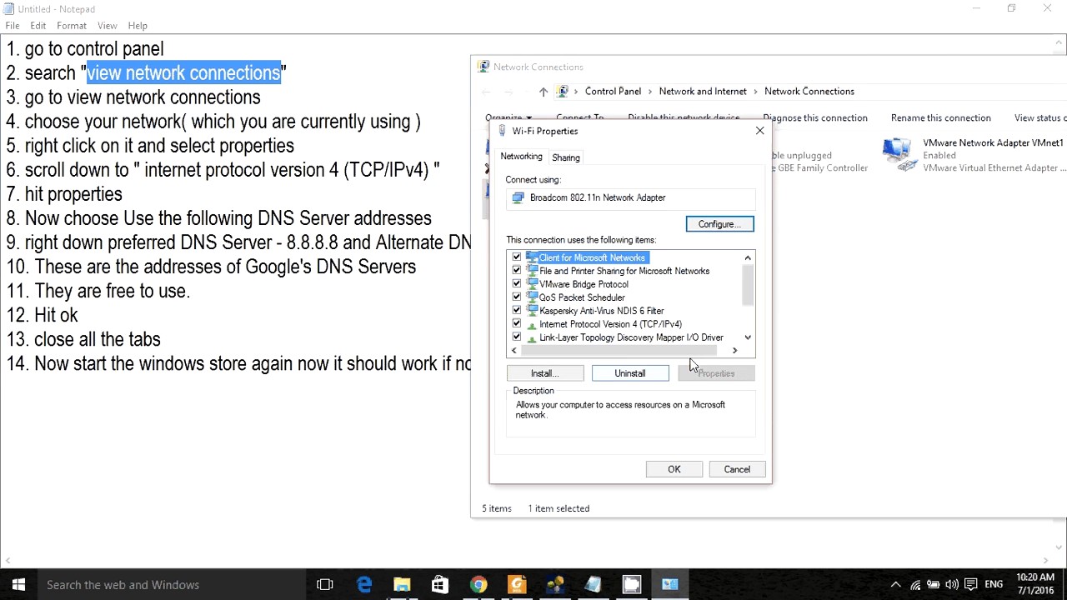The width and height of the screenshot is (1067, 600).
Task: Click the Install button
Action: 545,373
